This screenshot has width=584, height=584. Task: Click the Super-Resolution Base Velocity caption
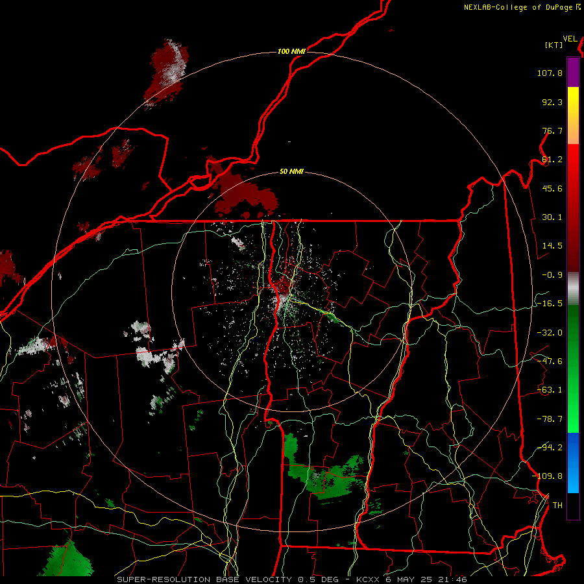tap(291, 579)
